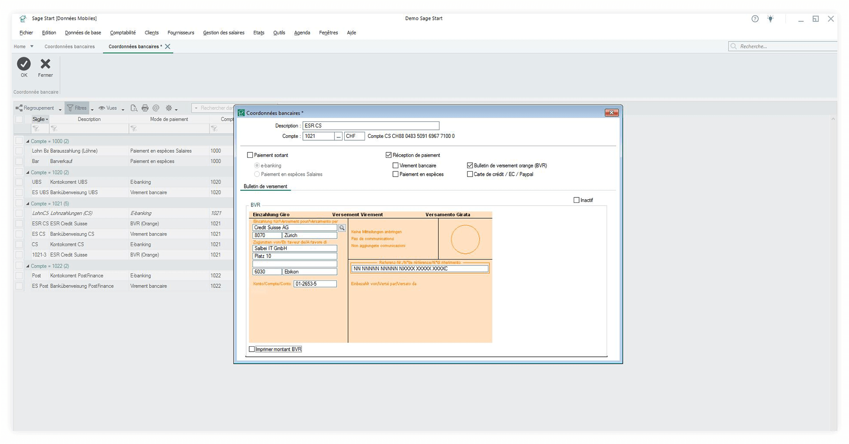Open the Outils menu
849x444 pixels.
pyautogui.click(x=279, y=32)
